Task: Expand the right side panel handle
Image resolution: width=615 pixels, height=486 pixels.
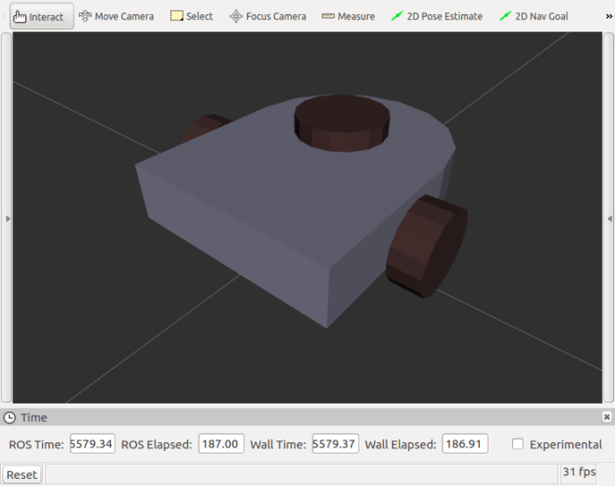Action: (610, 218)
